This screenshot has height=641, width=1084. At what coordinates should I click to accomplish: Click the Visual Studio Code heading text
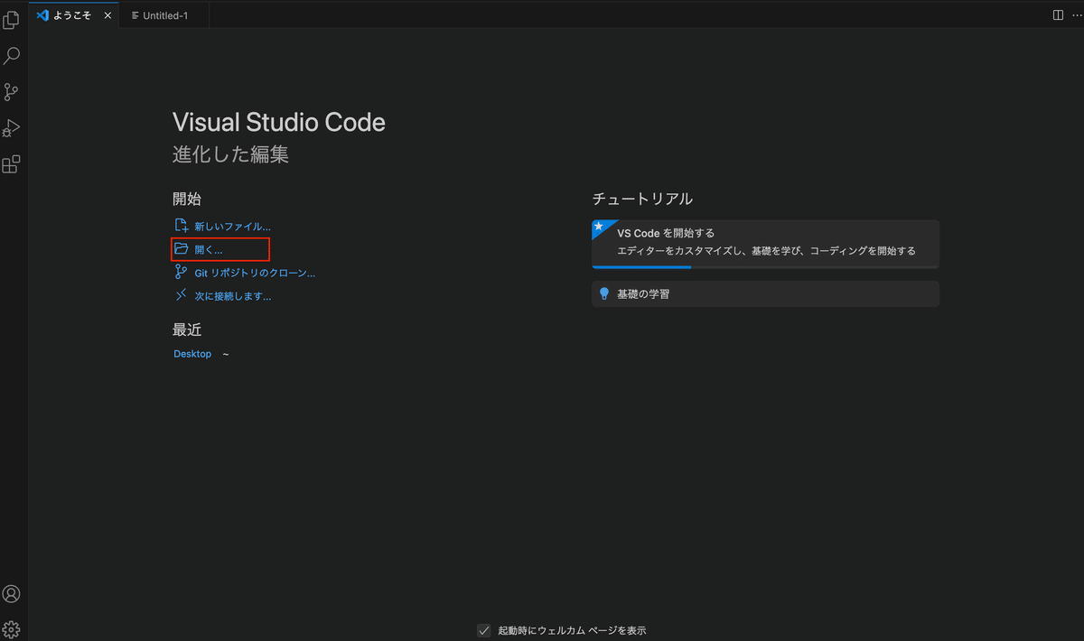point(279,122)
